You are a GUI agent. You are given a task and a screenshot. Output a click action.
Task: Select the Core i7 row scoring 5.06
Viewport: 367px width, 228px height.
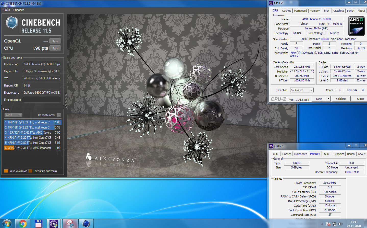[x=33, y=143]
